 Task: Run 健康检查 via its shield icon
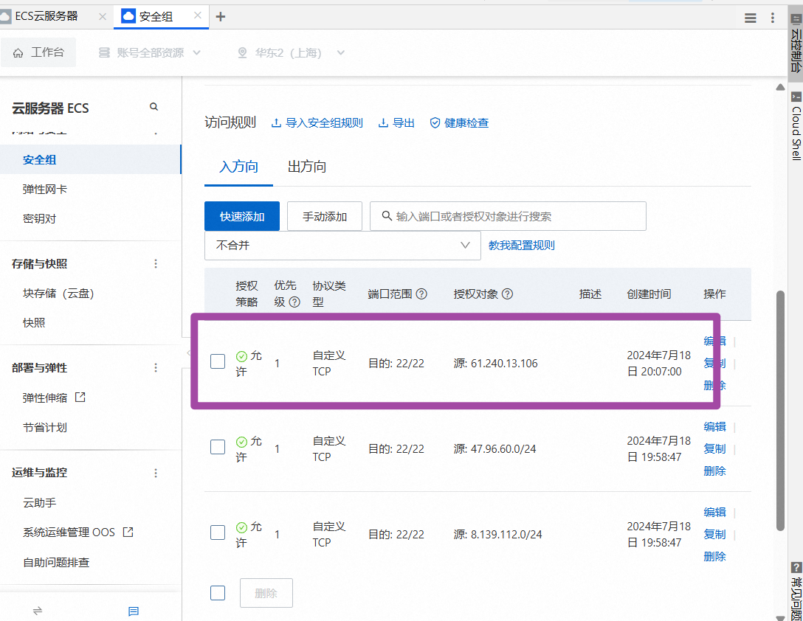[x=435, y=122]
